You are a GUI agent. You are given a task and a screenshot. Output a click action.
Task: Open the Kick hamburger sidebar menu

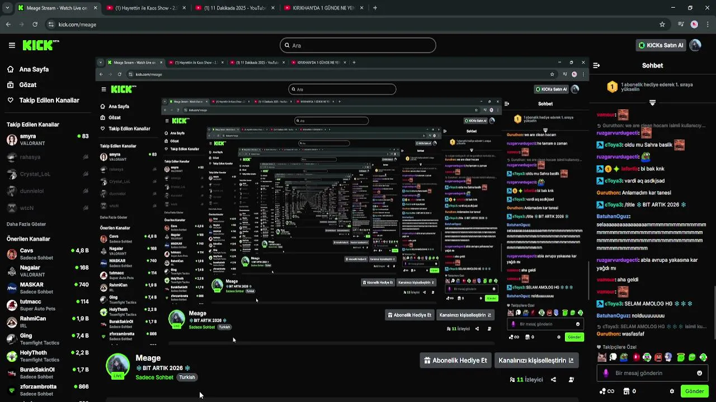pyautogui.click(x=12, y=45)
